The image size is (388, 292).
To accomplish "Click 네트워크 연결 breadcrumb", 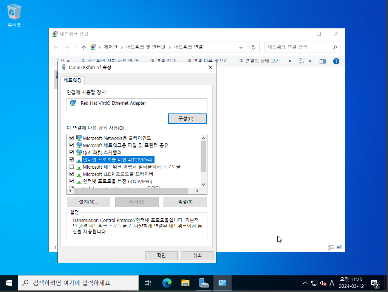I will click(189, 47).
